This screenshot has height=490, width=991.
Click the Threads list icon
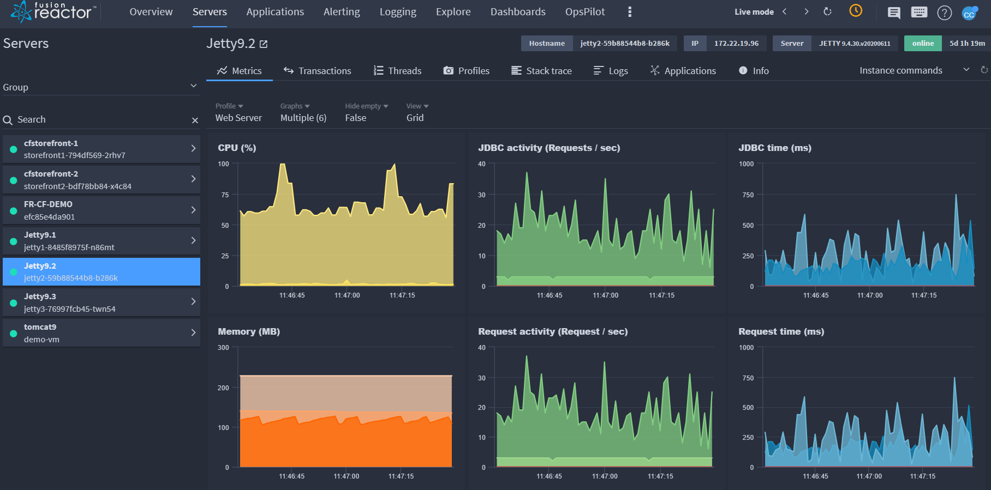click(378, 70)
